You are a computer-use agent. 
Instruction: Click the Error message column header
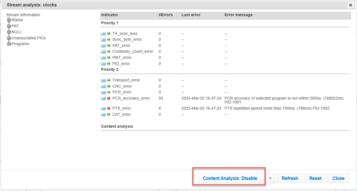pos(238,15)
